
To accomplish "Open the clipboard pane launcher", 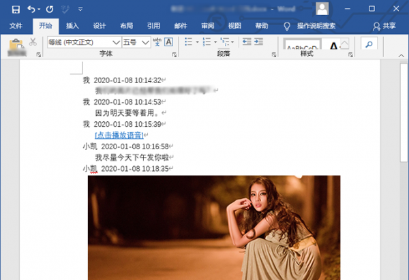I will [x=39, y=55].
